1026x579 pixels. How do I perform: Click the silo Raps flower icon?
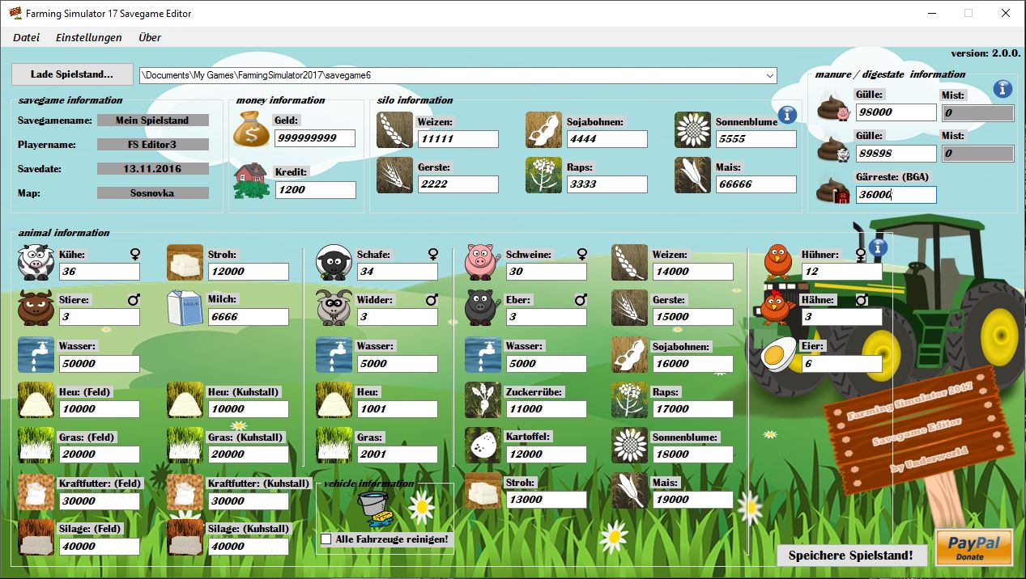(x=543, y=175)
